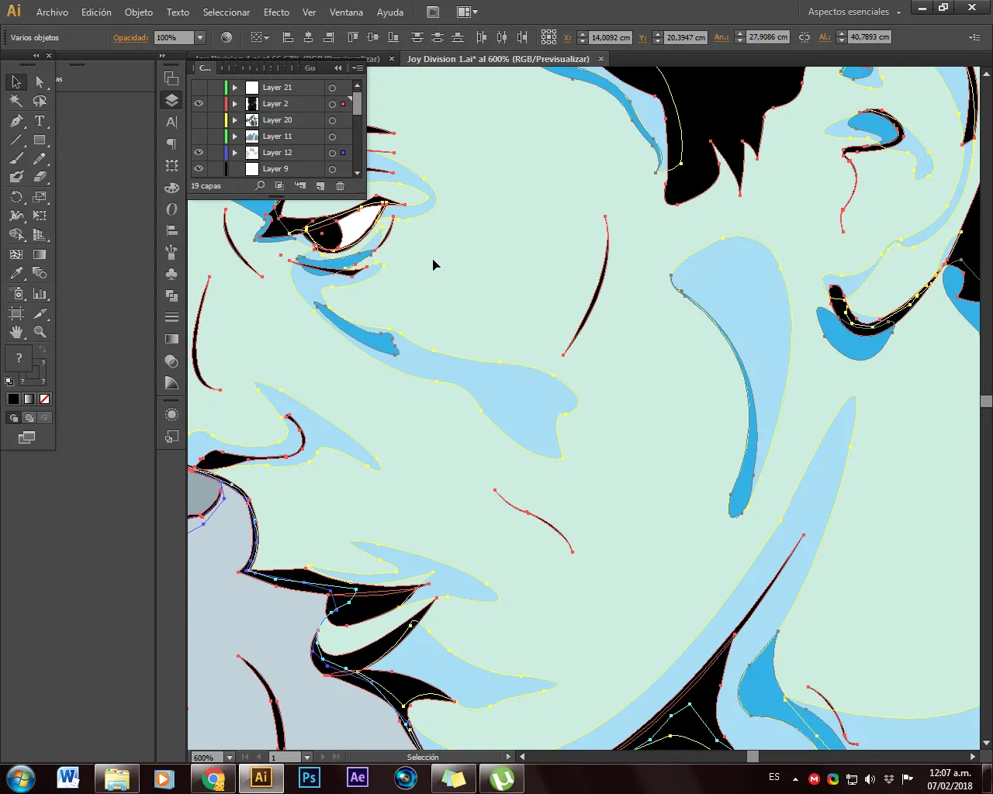Toggle visibility of Layer 12
Screen dimensions: 993x794
coord(199,153)
